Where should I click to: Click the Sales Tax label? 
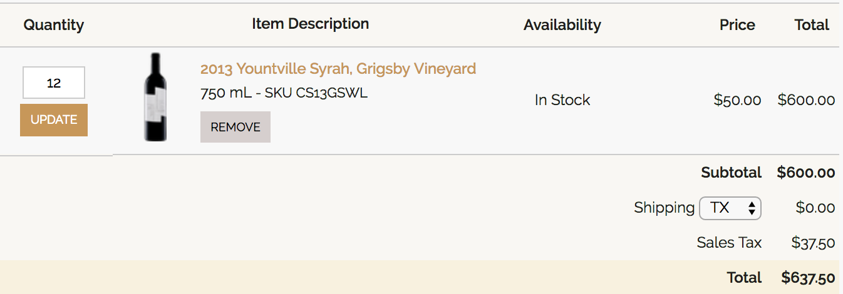pyautogui.click(x=729, y=243)
